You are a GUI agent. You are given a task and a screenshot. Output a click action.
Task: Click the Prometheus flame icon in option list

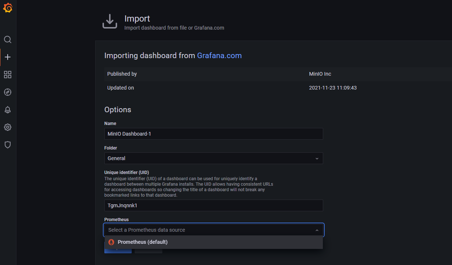(111, 242)
